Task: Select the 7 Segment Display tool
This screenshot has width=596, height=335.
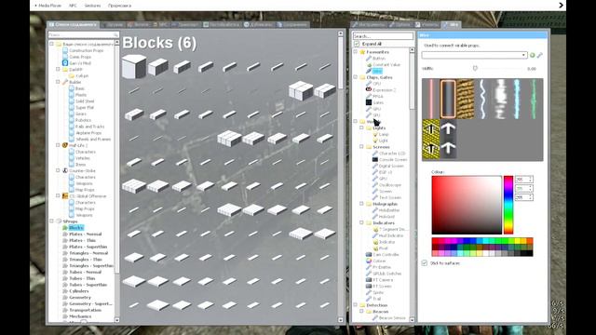Action: [x=392, y=230]
